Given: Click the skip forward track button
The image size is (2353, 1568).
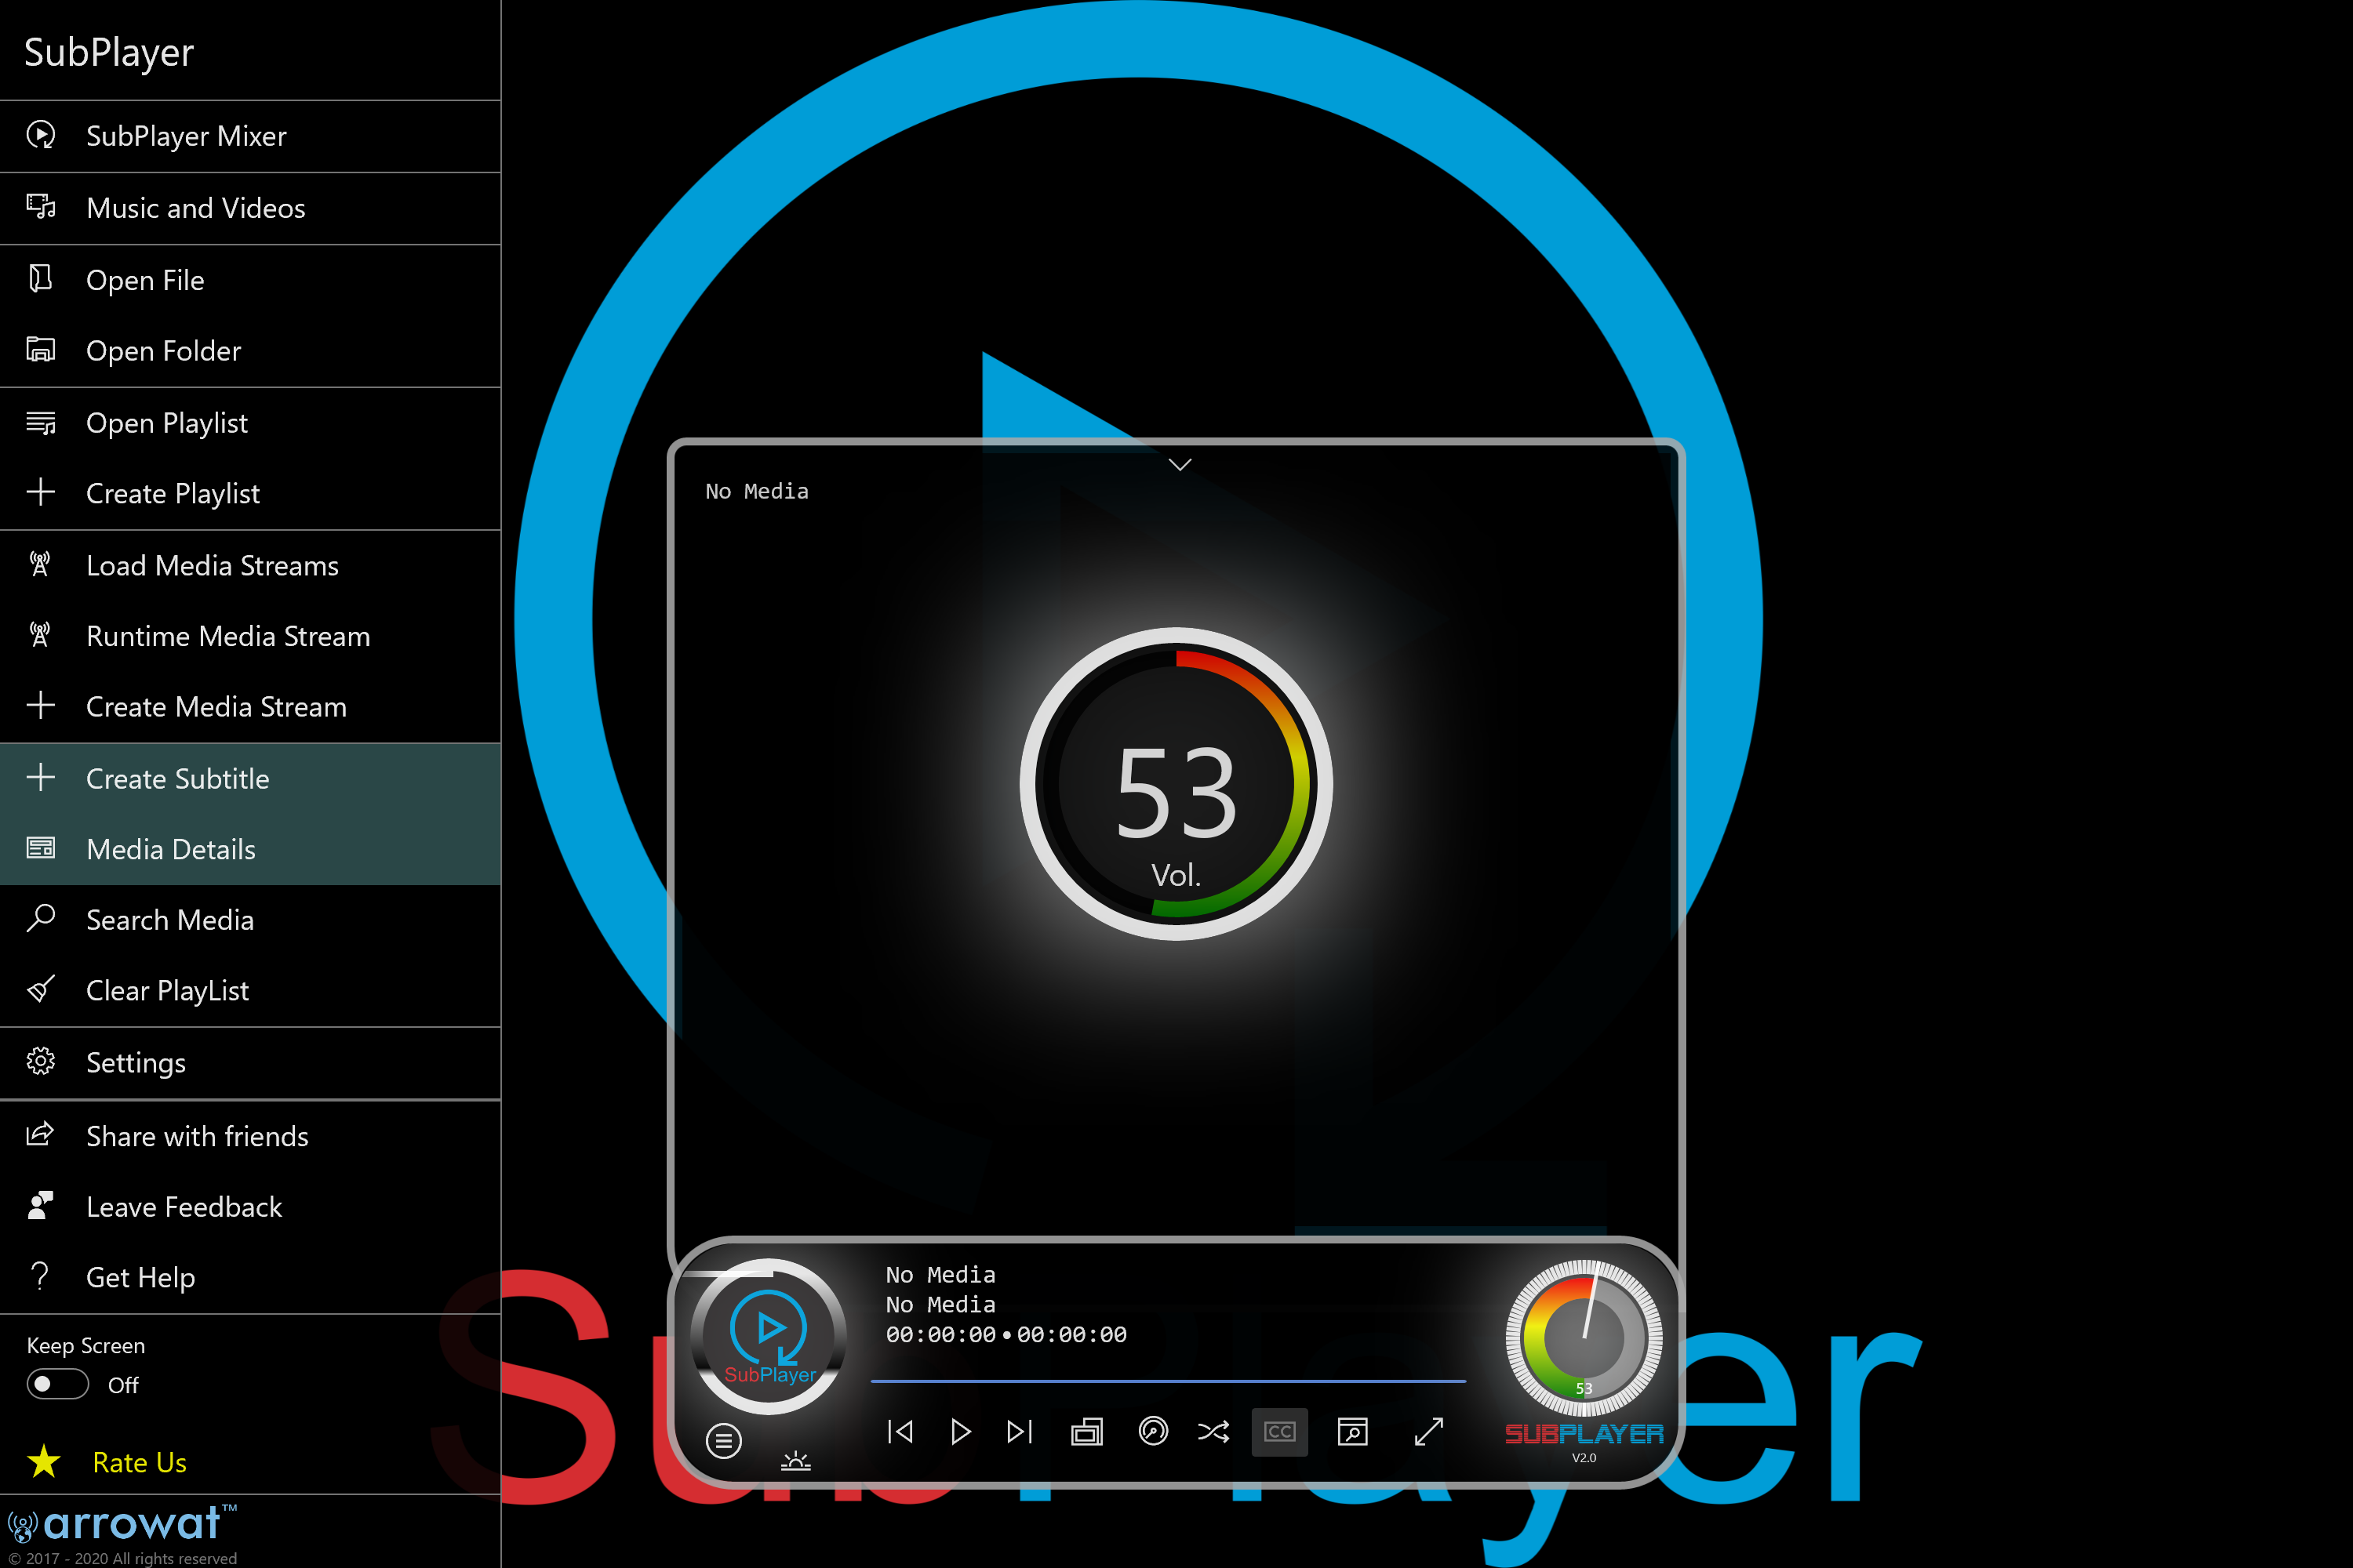Looking at the screenshot, I should point(1019,1432).
